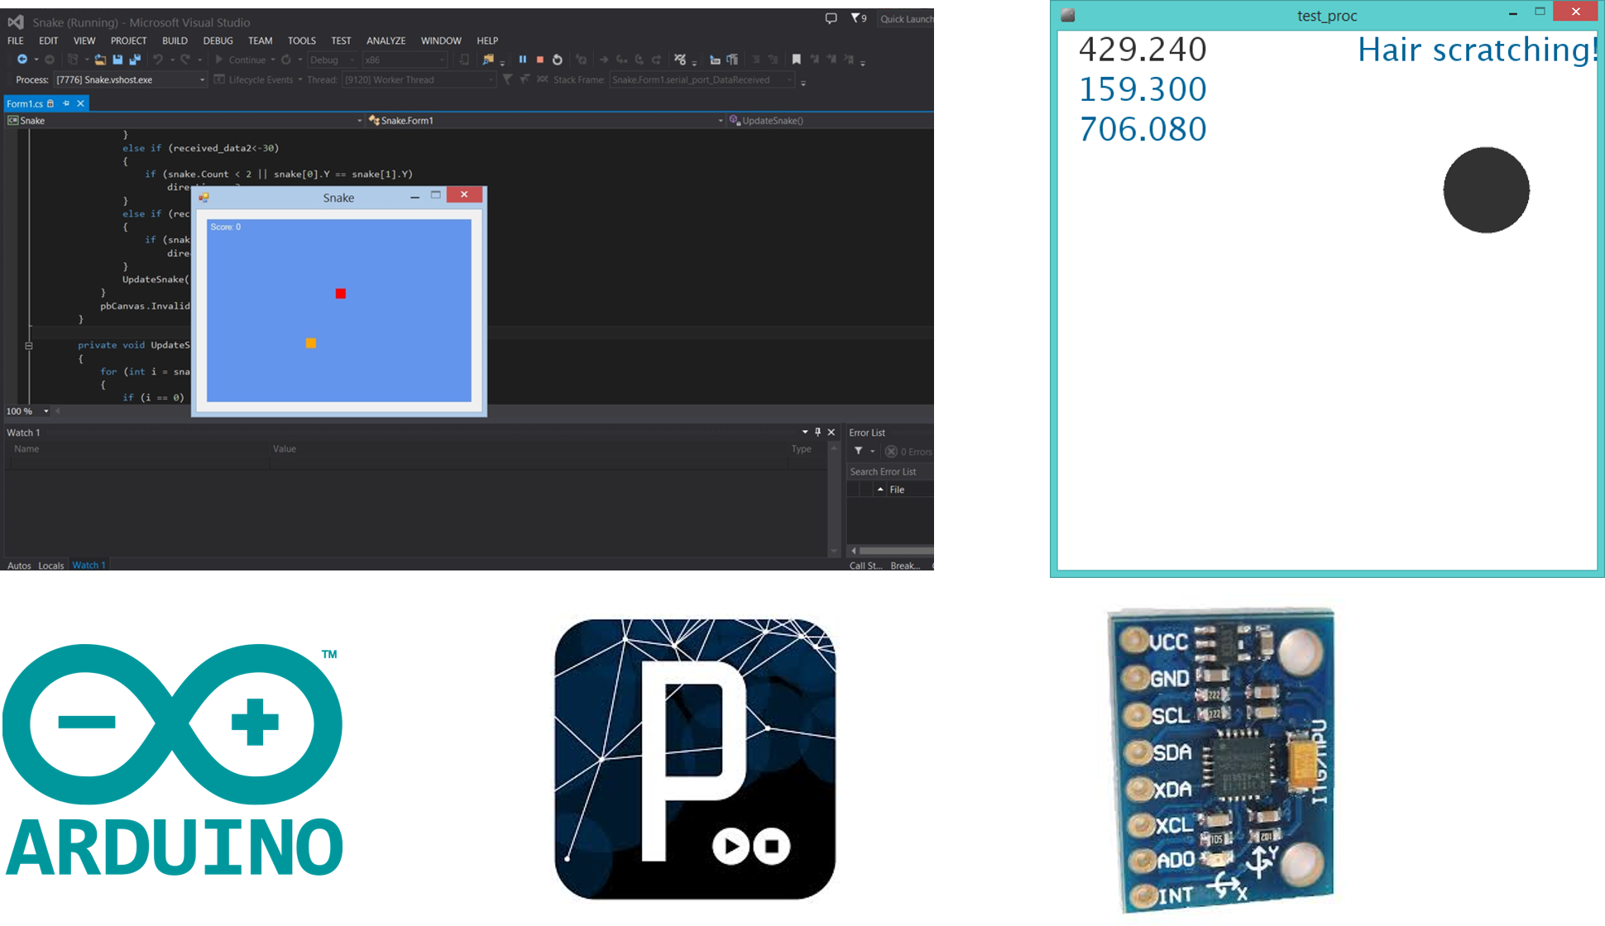This screenshot has height=926, width=1605.
Task: Expand the Thread Worker Thread dropdown
Action: [491, 80]
